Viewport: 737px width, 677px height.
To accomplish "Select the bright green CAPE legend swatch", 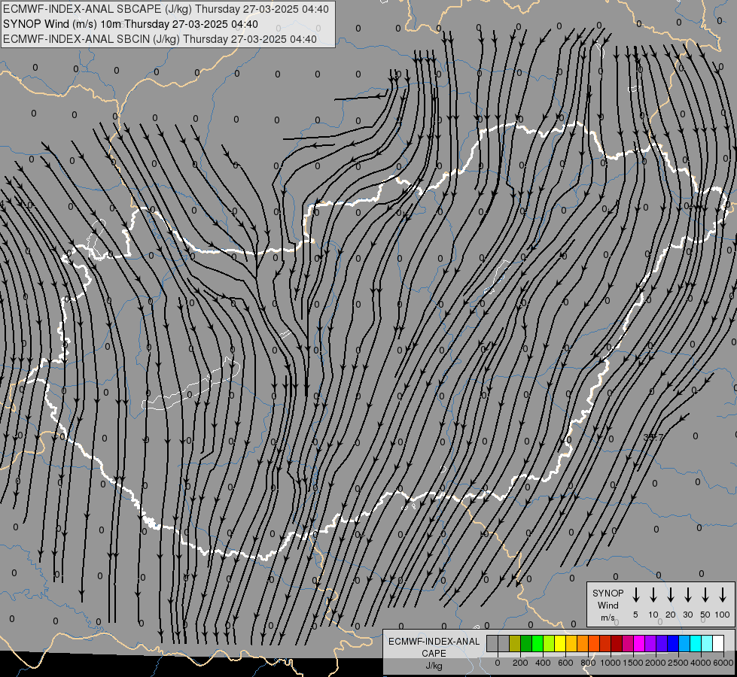I will click(x=538, y=643).
